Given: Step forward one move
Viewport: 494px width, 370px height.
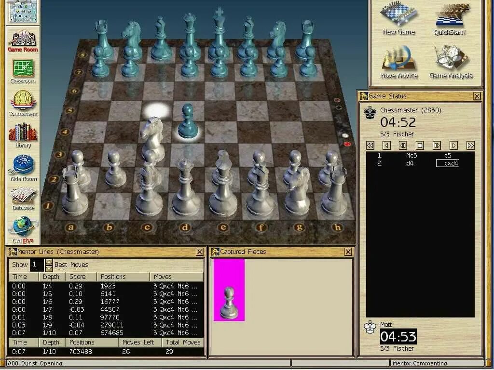Looking at the screenshot, I should tap(453, 145).
